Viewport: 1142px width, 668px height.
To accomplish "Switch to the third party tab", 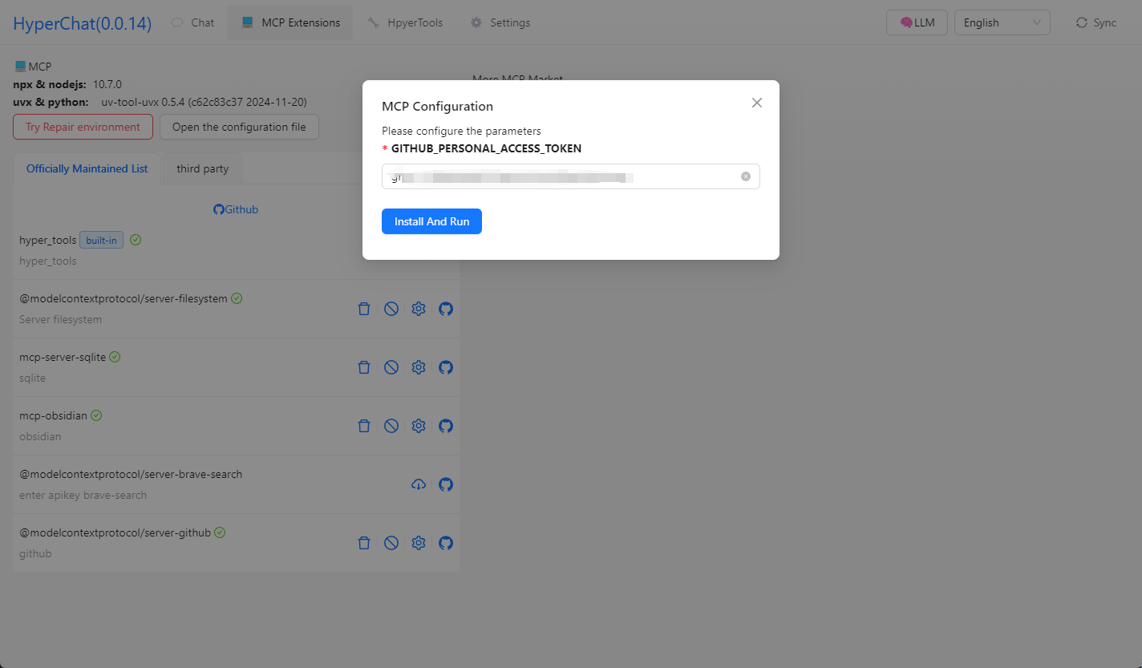I will (x=203, y=168).
